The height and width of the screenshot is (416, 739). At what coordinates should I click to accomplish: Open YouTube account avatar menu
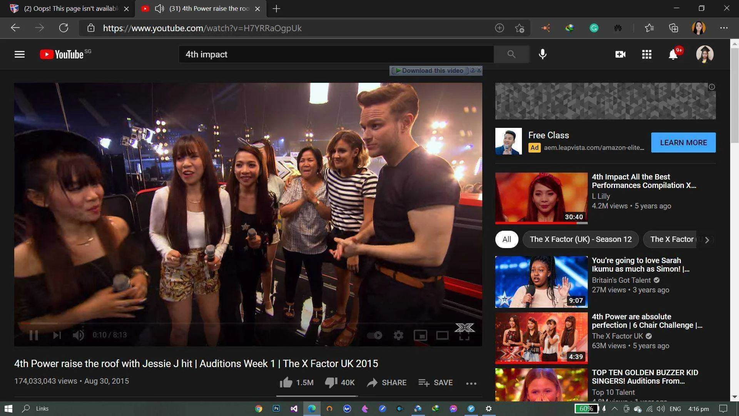click(x=705, y=54)
